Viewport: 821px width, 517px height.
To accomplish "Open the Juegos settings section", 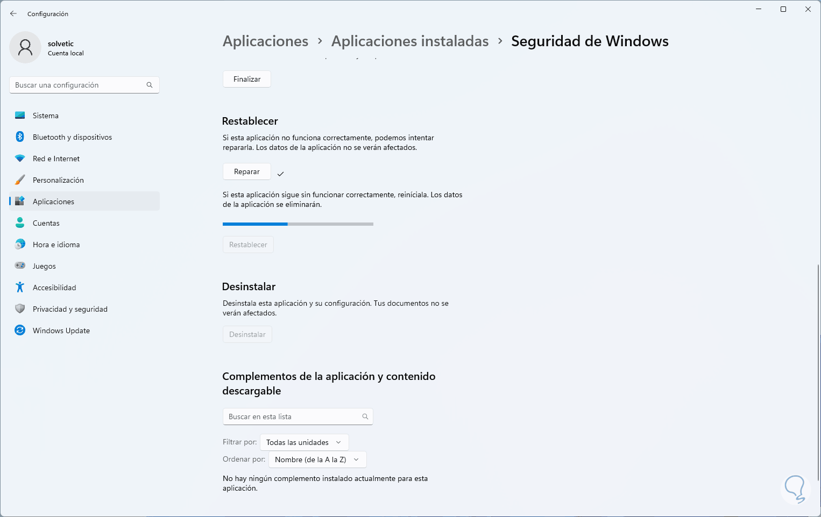I will [x=84, y=266].
